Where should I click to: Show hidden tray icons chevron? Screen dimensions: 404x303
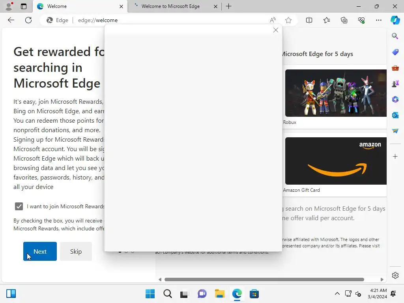(337, 294)
